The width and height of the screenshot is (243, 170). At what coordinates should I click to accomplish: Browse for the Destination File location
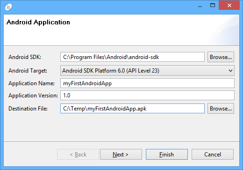(x=221, y=109)
